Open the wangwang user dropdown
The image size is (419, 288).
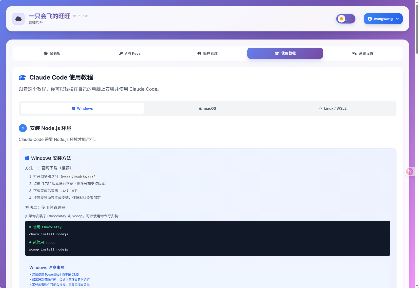click(x=383, y=19)
